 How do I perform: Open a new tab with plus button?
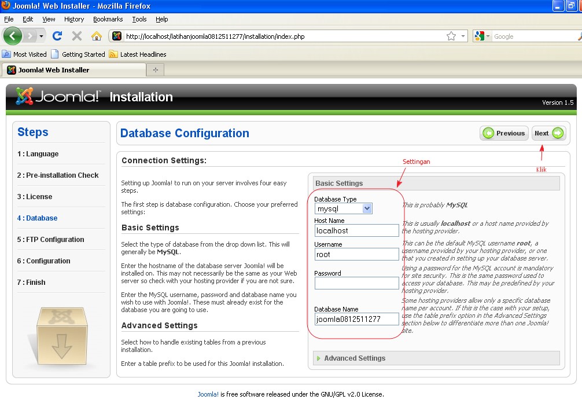click(x=156, y=70)
